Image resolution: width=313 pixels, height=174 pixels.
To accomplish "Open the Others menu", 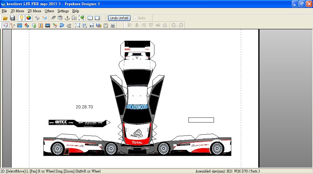I will (x=49, y=11).
